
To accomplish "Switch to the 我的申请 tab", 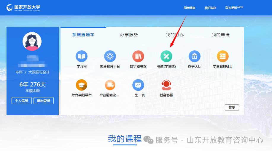I will 220,35.
